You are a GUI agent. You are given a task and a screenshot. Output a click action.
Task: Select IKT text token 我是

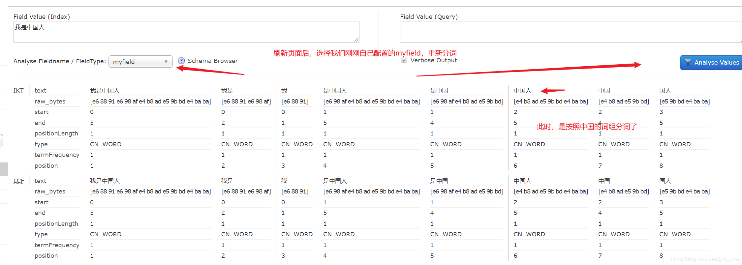pyautogui.click(x=227, y=91)
